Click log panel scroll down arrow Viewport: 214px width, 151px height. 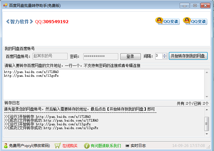(x=207, y=134)
